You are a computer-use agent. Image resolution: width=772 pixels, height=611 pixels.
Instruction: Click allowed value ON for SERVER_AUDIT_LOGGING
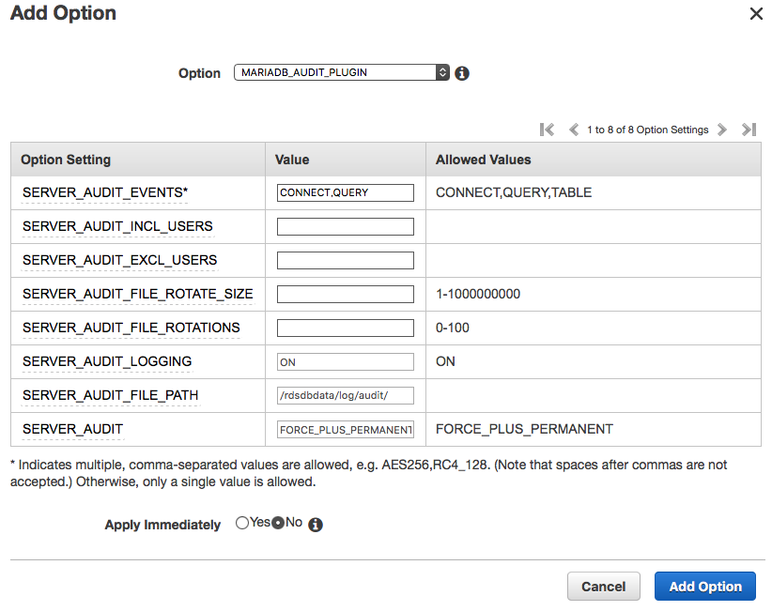(x=445, y=361)
